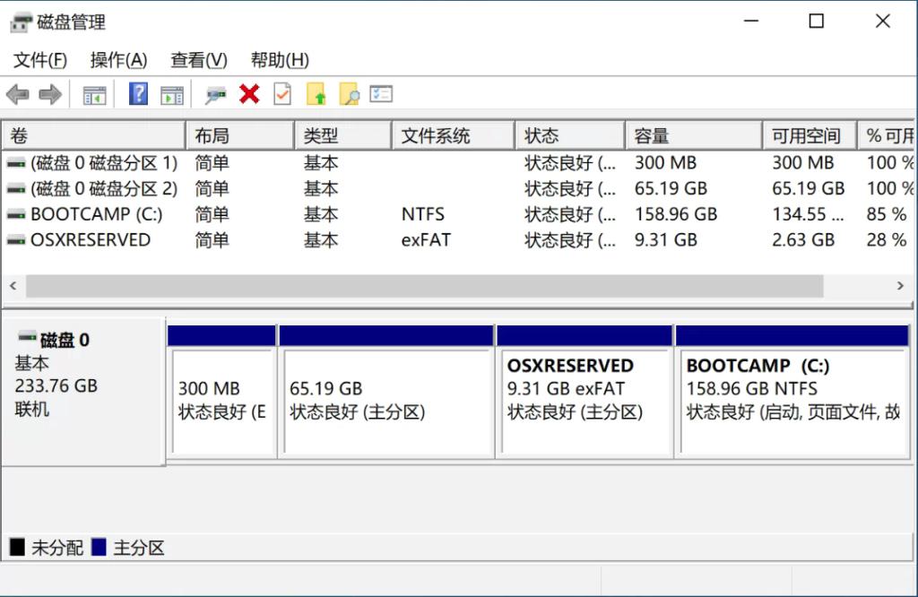Open the Help icon in the toolbar

(x=140, y=93)
